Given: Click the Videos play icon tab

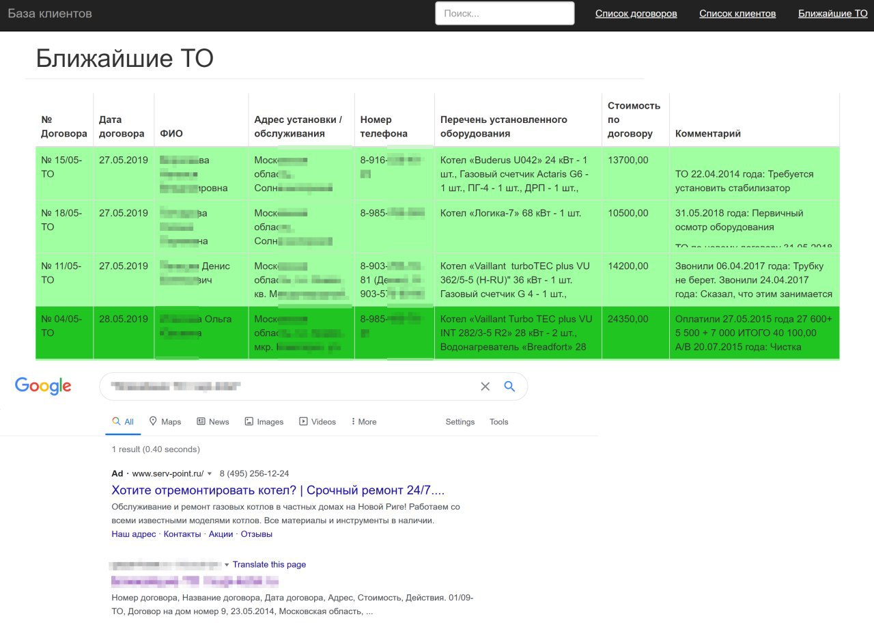Looking at the screenshot, I should [x=318, y=421].
